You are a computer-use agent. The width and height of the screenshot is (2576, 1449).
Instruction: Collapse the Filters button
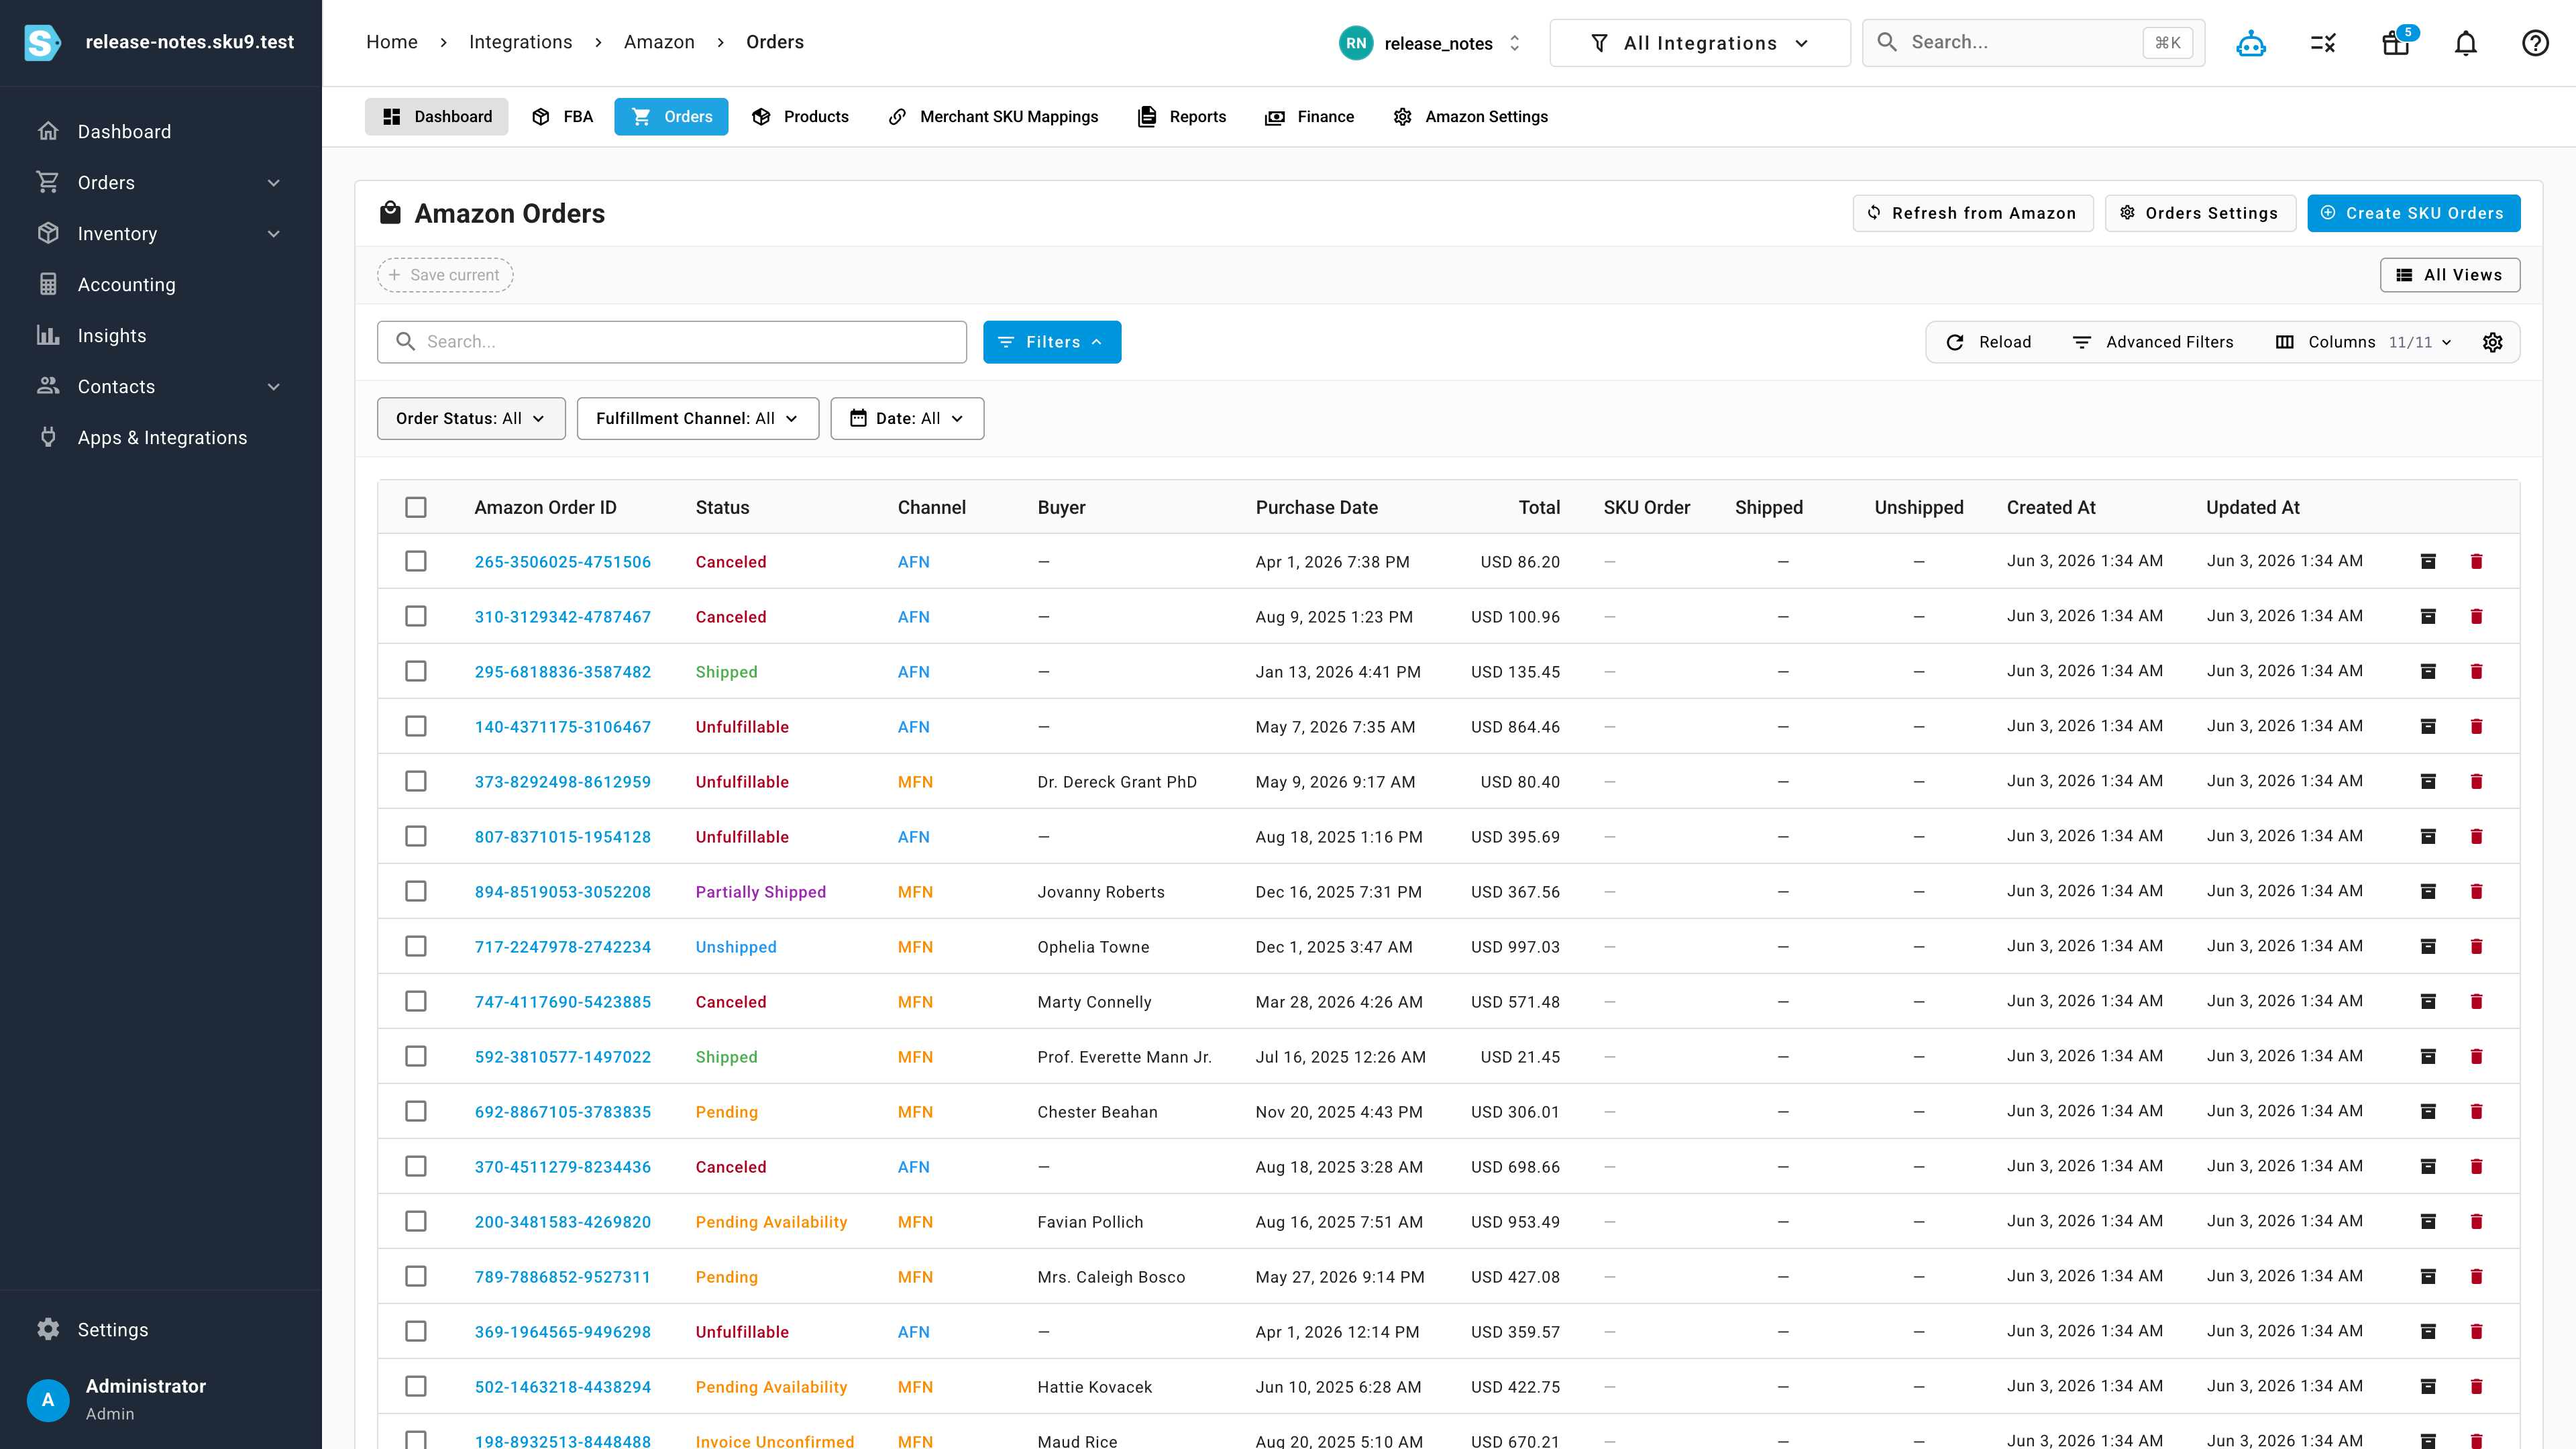coord(1052,342)
